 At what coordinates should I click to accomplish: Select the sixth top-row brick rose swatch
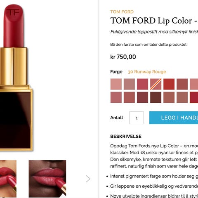[x=182, y=84]
